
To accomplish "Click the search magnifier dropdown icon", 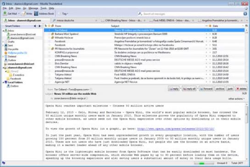I will (140, 14).
